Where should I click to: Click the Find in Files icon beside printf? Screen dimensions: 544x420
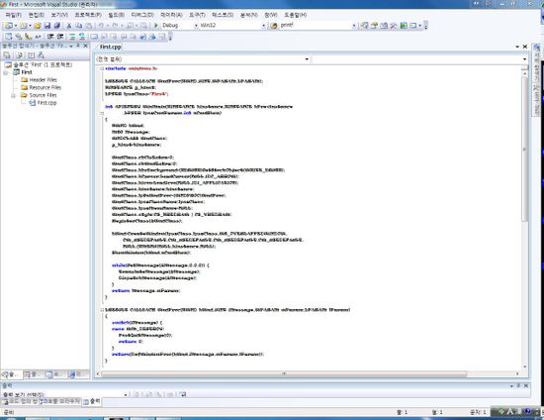click(x=274, y=26)
